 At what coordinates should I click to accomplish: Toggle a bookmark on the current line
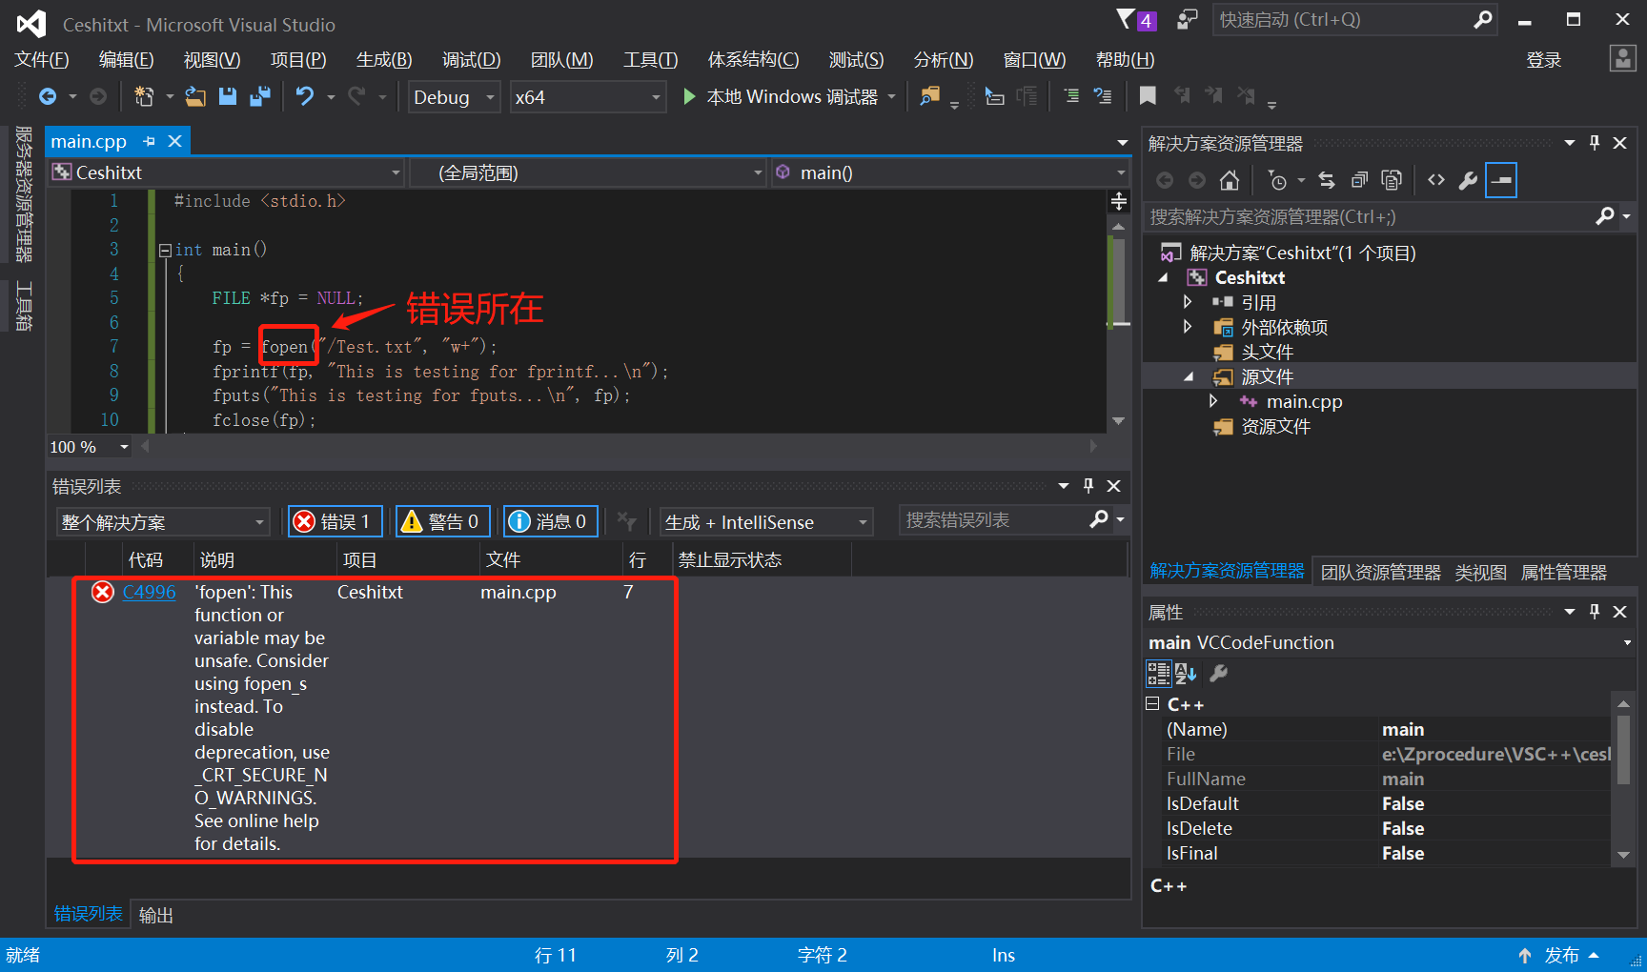coord(1148,96)
